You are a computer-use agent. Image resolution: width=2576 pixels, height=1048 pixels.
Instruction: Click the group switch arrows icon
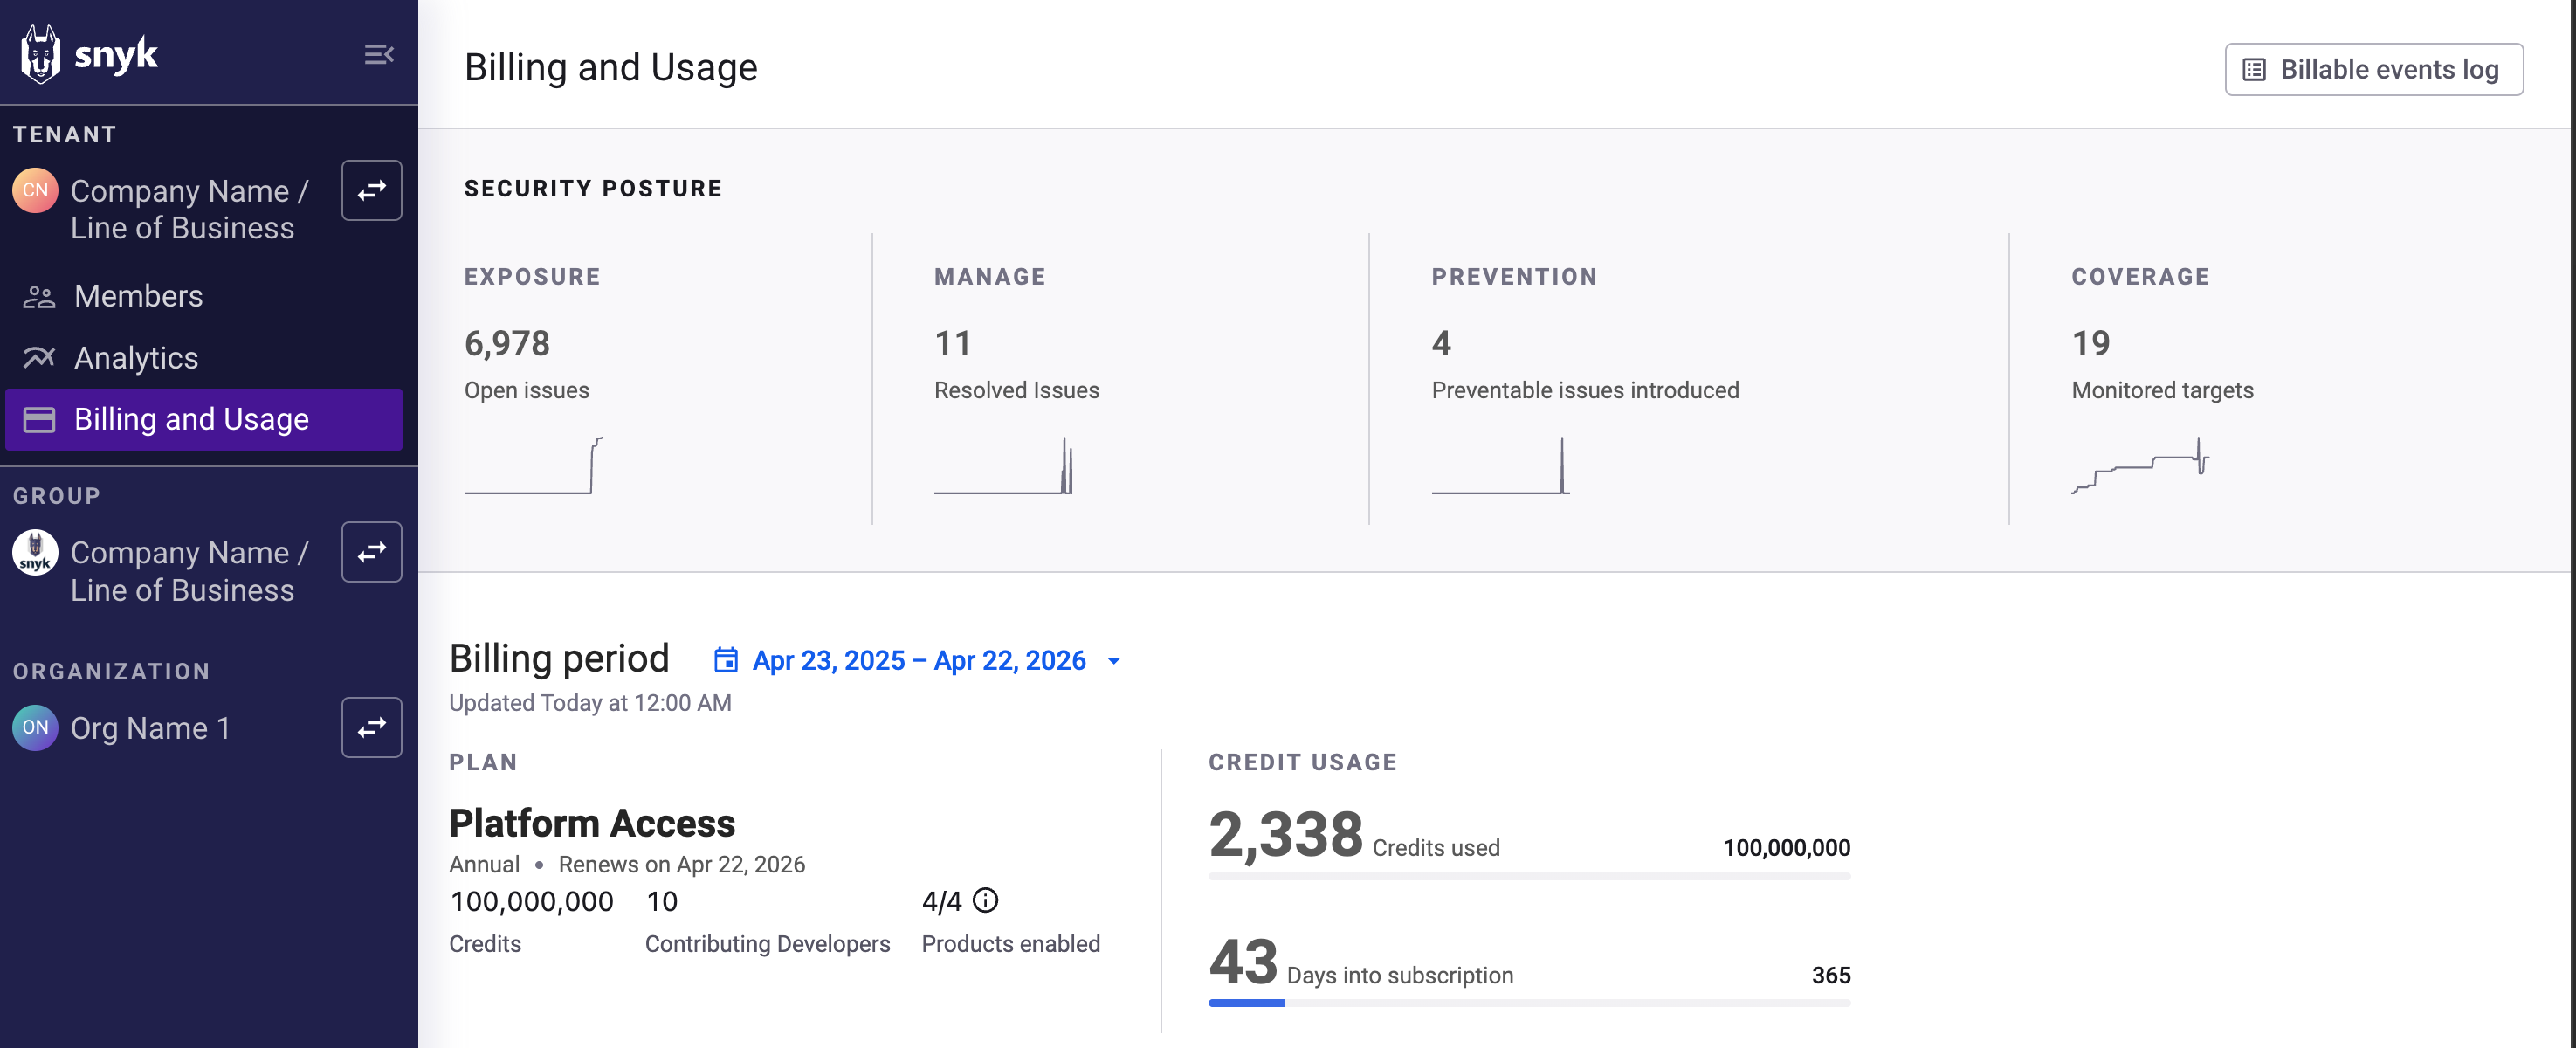pos(371,552)
